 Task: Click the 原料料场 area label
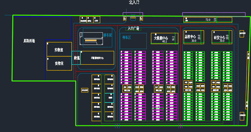point(29,41)
